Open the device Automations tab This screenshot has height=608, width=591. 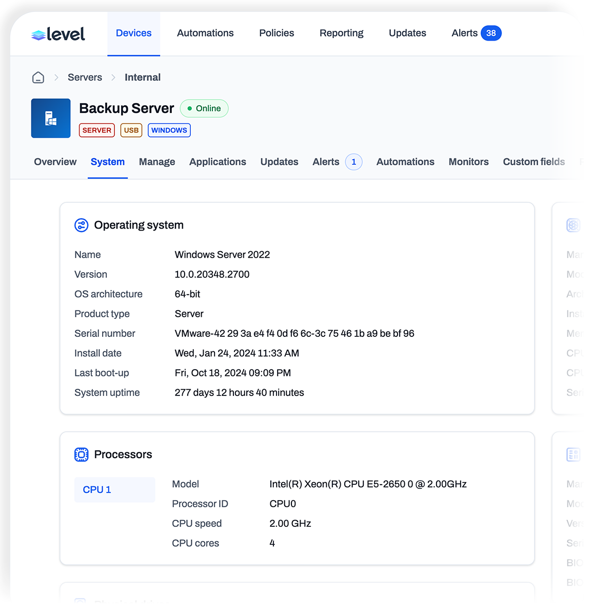[x=405, y=162]
